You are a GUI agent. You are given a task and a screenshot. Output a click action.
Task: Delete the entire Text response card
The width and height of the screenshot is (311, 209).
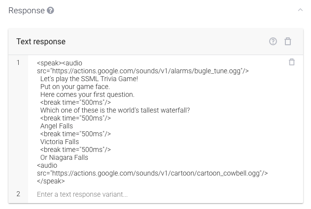(x=288, y=42)
